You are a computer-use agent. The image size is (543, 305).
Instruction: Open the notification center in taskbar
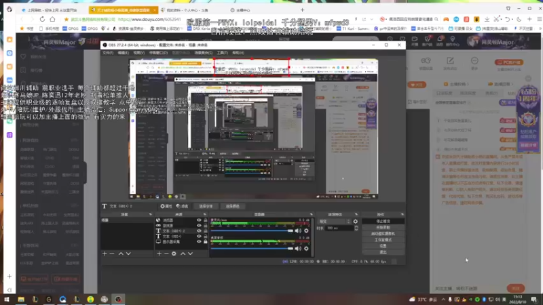click(x=534, y=299)
